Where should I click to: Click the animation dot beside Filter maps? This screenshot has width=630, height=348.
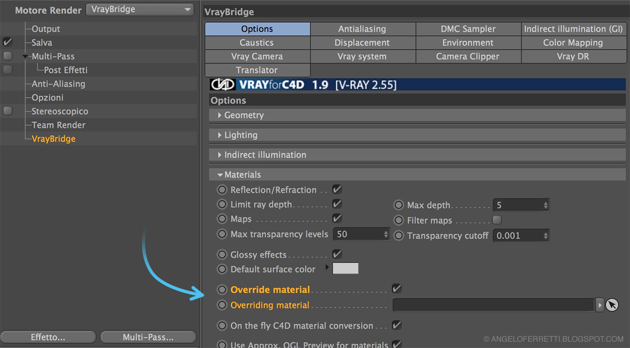coord(398,220)
